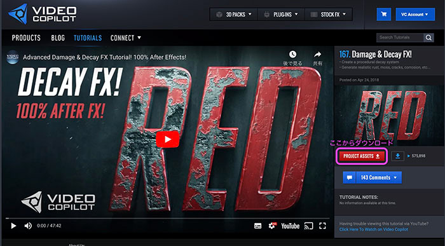Go to Products page

[x=26, y=38]
